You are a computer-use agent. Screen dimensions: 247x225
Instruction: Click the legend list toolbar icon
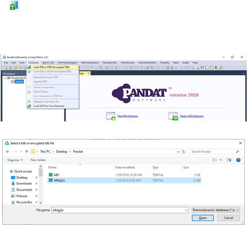[x=211, y=68]
